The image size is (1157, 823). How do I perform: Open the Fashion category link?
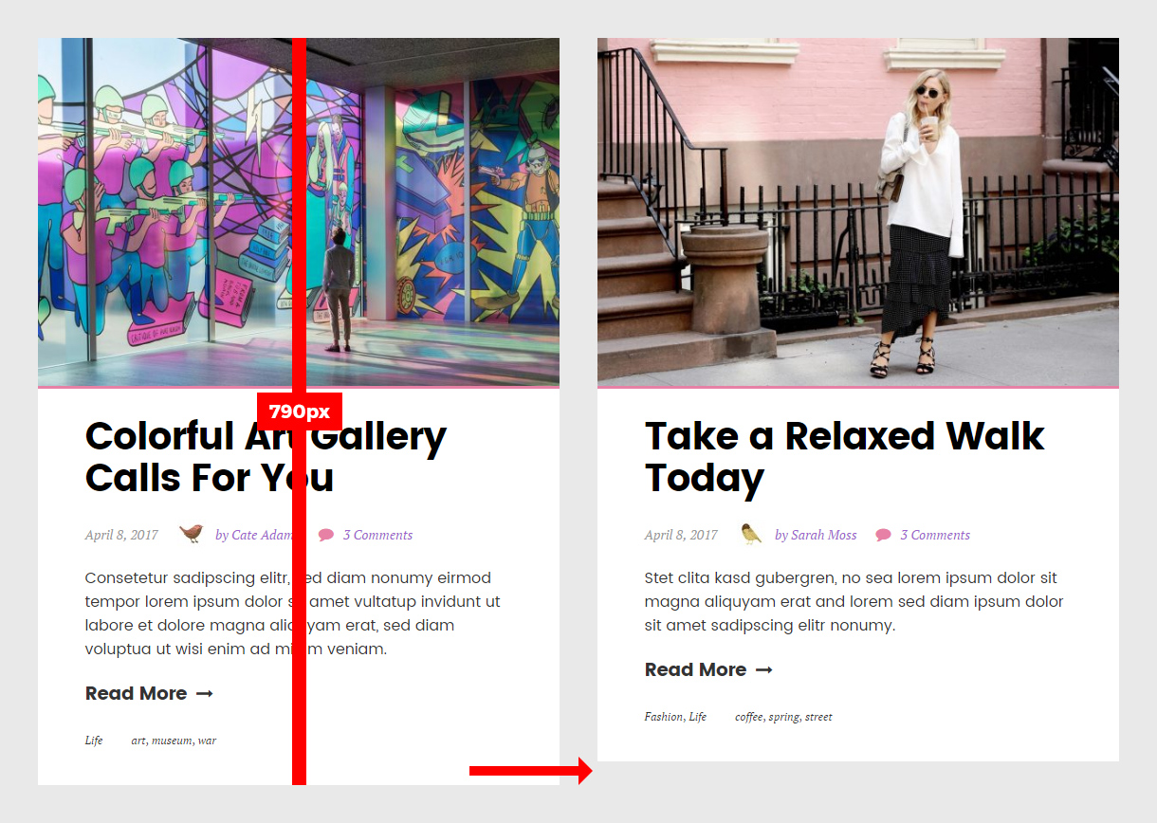click(664, 717)
